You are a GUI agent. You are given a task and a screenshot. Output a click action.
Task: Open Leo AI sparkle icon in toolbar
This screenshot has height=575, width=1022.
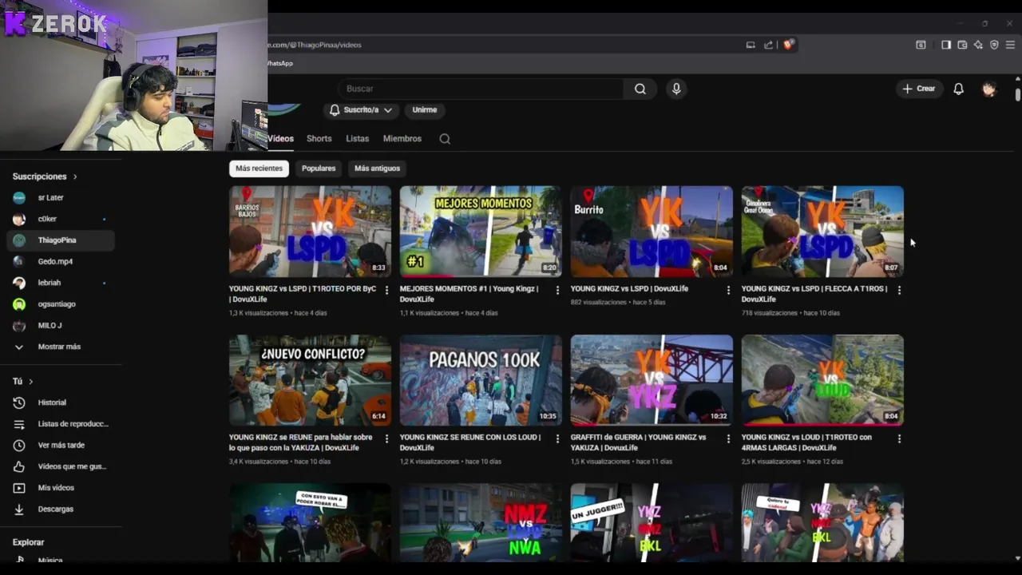(978, 45)
